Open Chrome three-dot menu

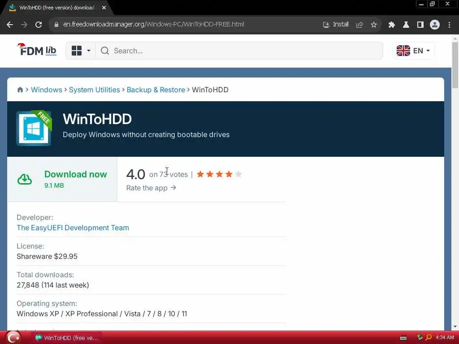tap(449, 25)
